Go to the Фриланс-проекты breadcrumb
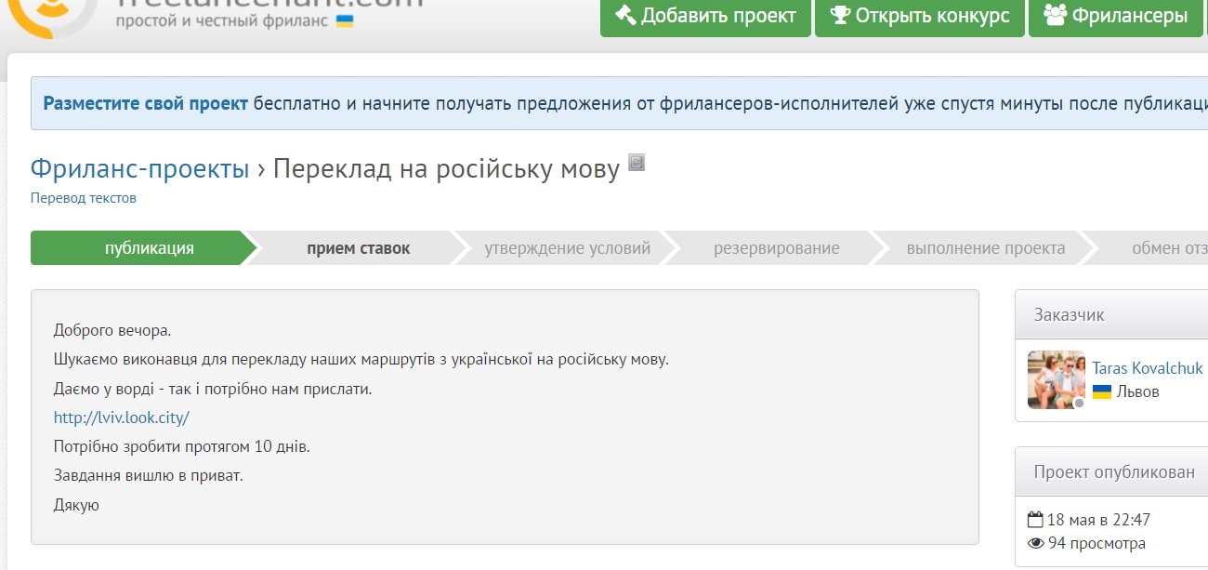The image size is (1208, 570). (x=139, y=169)
